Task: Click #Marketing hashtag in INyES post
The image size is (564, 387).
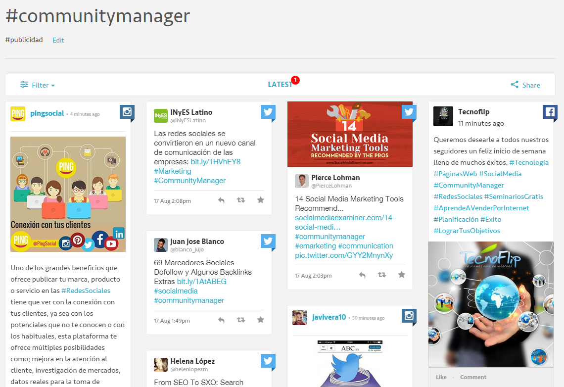Action: pyautogui.click(x=173, y=171)
